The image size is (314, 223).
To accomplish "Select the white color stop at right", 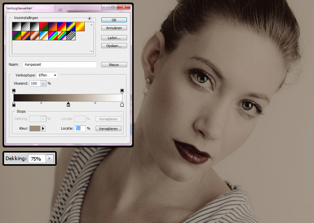I will 122,104.
